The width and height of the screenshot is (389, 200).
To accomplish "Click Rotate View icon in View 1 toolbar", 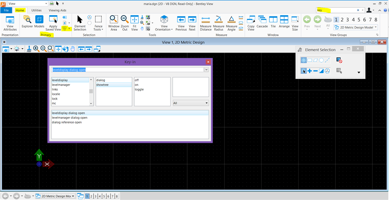I will 65,49.
